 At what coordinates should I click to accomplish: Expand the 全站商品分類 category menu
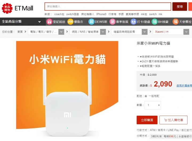pyautogui.click(x=23, y=22)
